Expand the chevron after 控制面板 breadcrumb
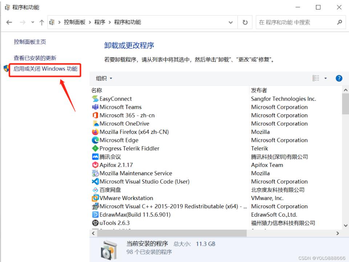The width and height of the screenshot is (349, 262). tap(90, 22)
